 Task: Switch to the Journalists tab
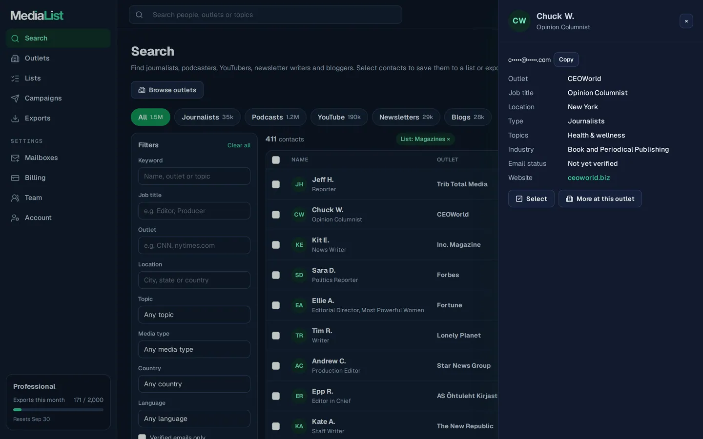point(207,117)
